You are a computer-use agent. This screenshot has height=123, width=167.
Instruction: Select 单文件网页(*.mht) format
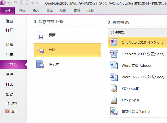tap(137, 111)
